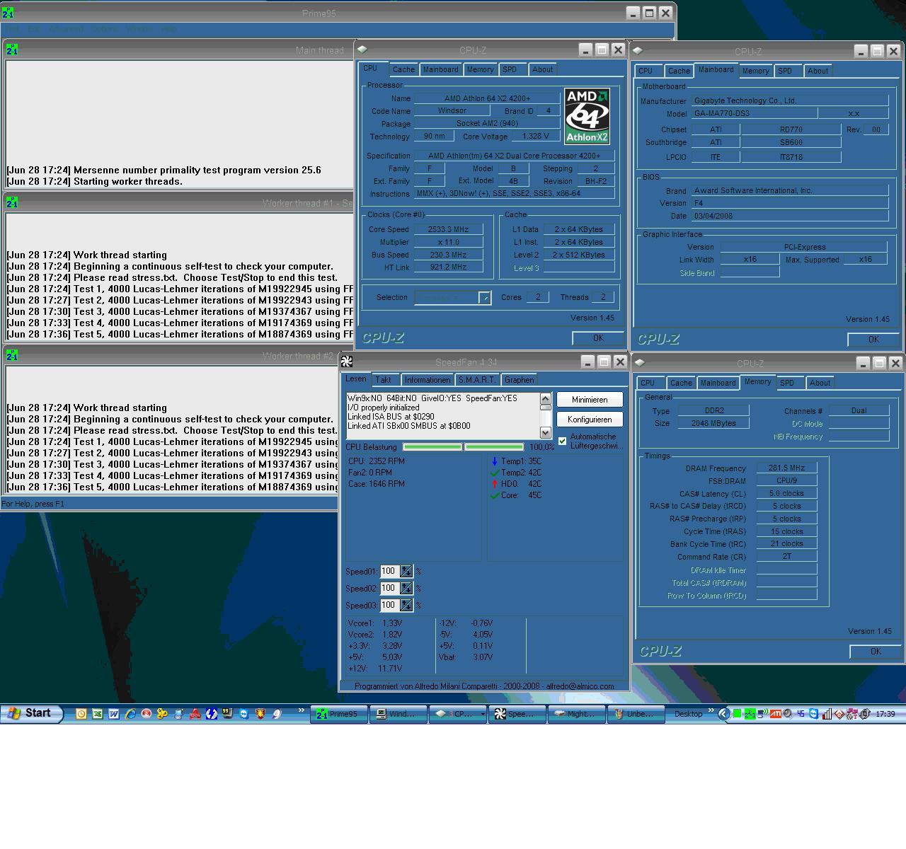Click title bar icon of CPU-Z window showing Memory

pyautogui.click(x=640, y=363)
